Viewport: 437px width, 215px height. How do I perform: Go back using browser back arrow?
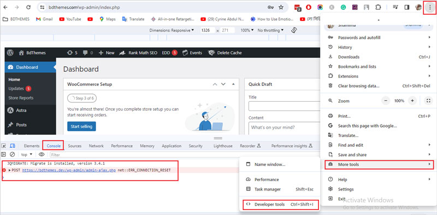[x=5, y=8]
